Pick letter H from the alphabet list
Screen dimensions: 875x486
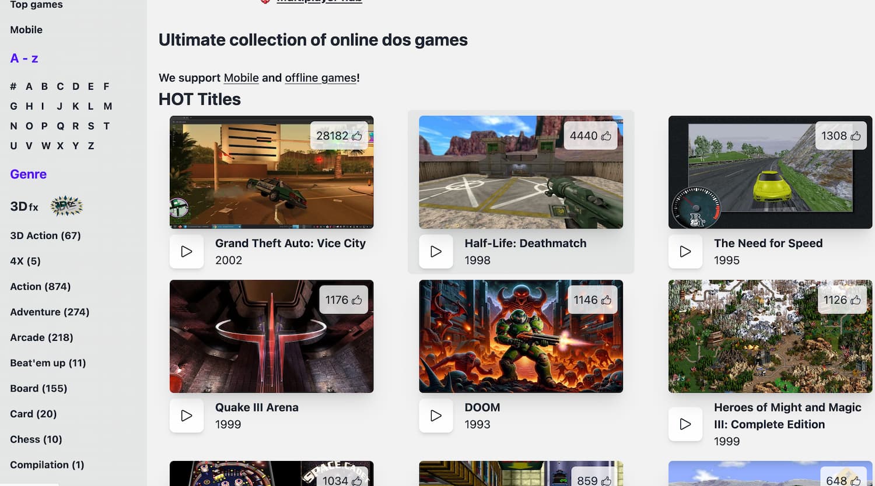click(29, 106)
